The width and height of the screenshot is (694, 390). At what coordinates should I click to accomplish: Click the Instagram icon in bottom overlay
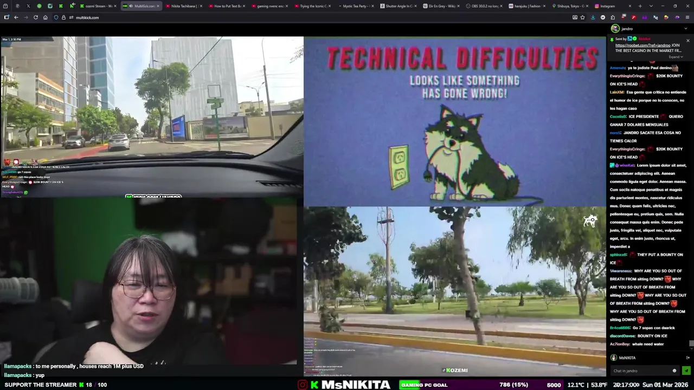point(303,385)
